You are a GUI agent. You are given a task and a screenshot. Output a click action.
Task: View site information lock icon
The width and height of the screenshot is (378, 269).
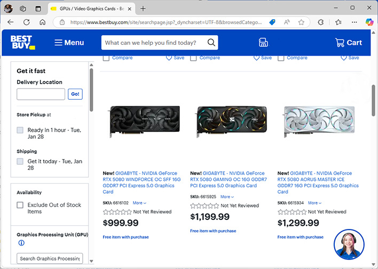(x=62, y=22)
